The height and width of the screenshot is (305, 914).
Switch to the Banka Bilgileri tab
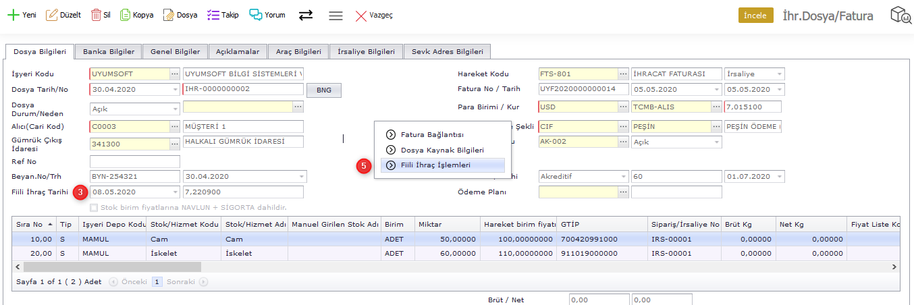[x=108, y=51]
